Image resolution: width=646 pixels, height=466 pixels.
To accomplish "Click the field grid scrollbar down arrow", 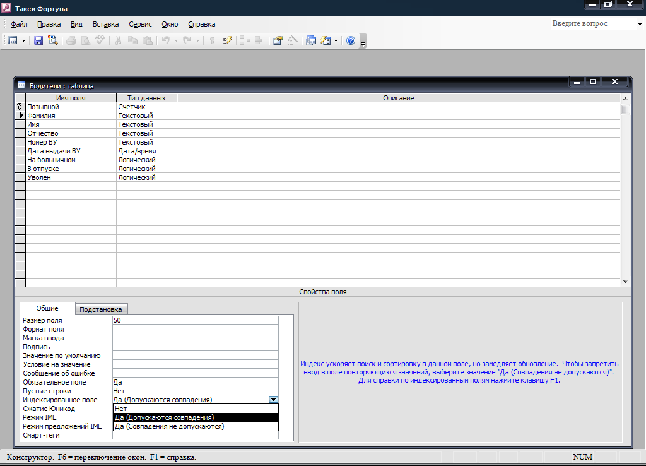I will 625,282.
